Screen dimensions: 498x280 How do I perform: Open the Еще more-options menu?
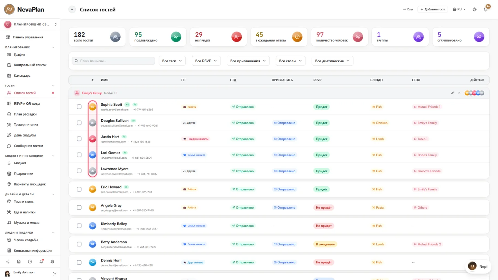point(408,9)
